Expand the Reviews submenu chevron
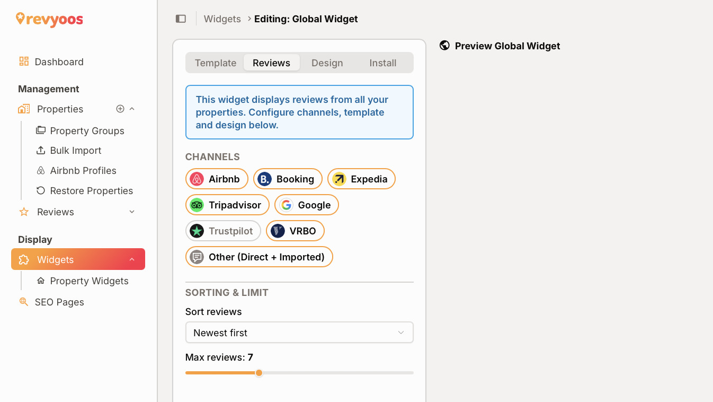This screenshot has width=713, height=402. pyautogui.click(x=132, y=212)
